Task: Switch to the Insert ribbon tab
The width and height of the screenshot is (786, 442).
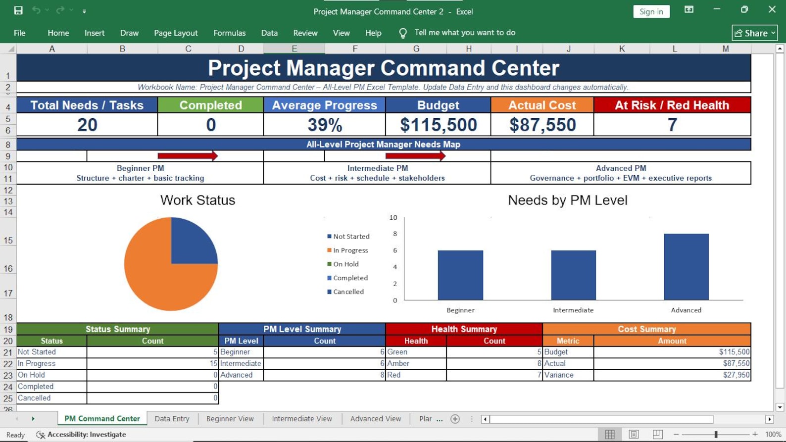Action: (x=95, y=33)
